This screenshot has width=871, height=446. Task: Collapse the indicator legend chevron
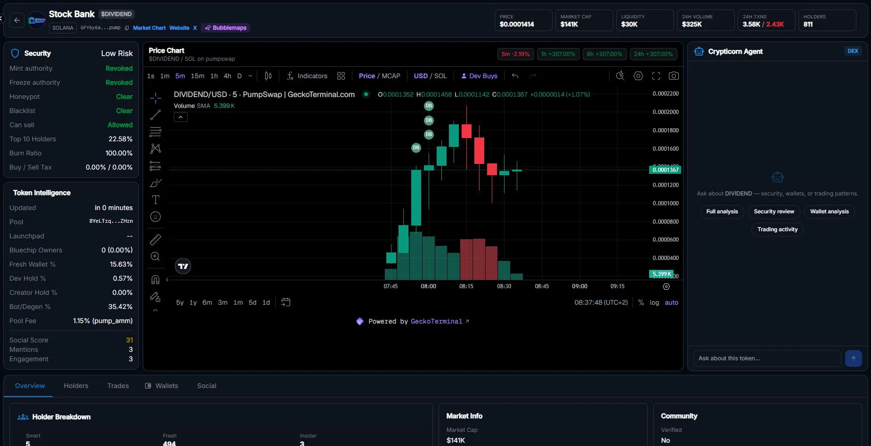point(180,117)
